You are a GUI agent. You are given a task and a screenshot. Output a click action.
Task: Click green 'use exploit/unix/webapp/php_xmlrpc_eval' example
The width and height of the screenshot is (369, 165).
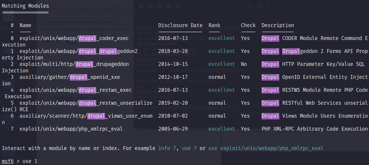[x=266, y=148]
